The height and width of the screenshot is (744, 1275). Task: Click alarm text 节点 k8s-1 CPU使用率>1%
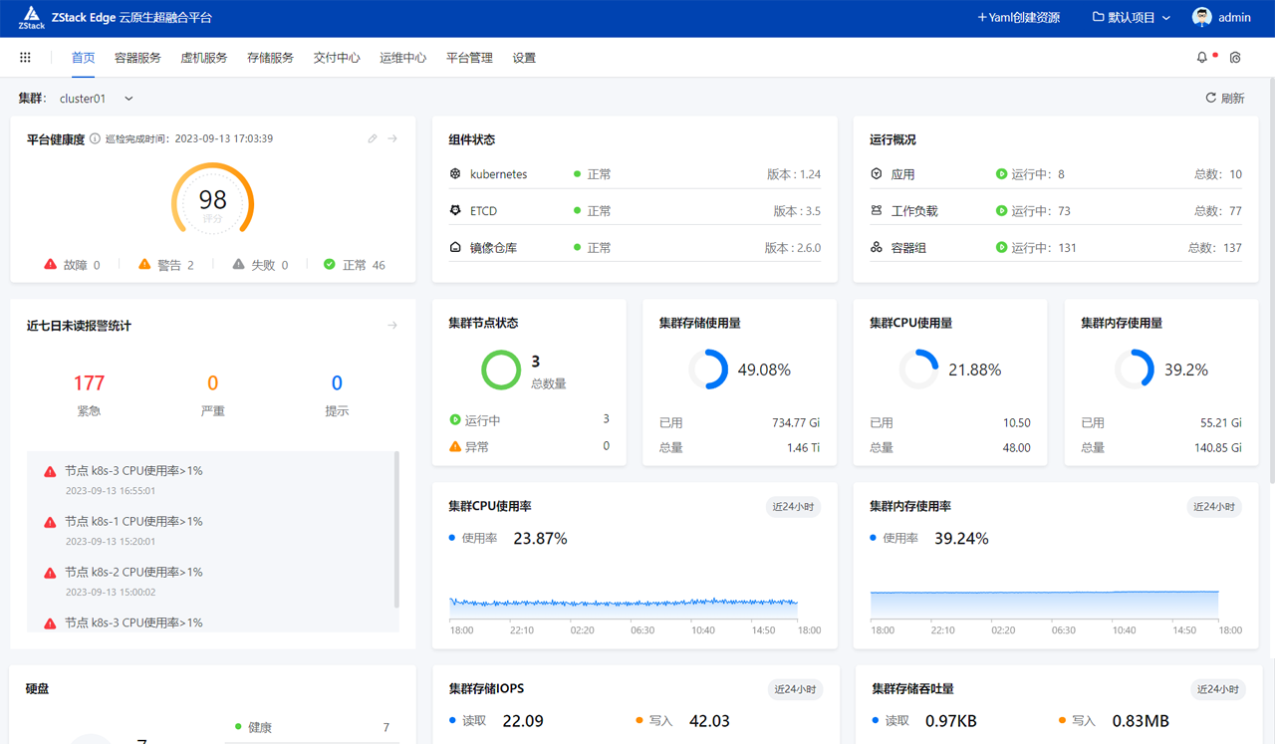click(133, 521)
